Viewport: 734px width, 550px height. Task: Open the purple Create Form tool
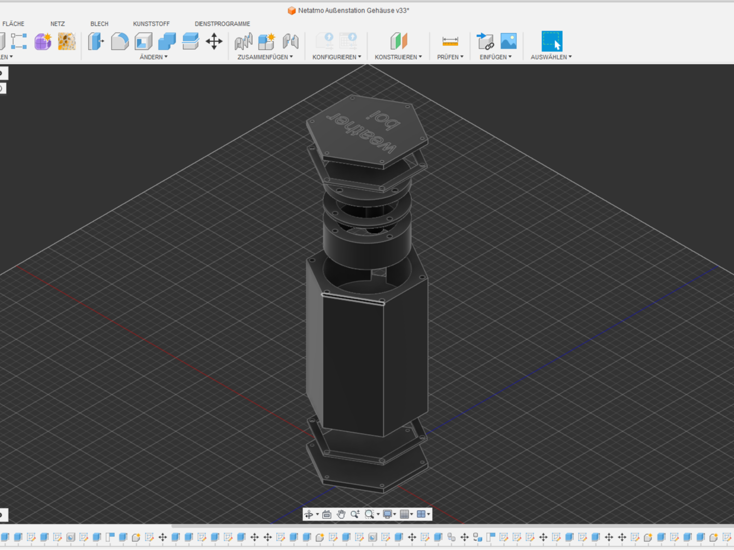43,41
